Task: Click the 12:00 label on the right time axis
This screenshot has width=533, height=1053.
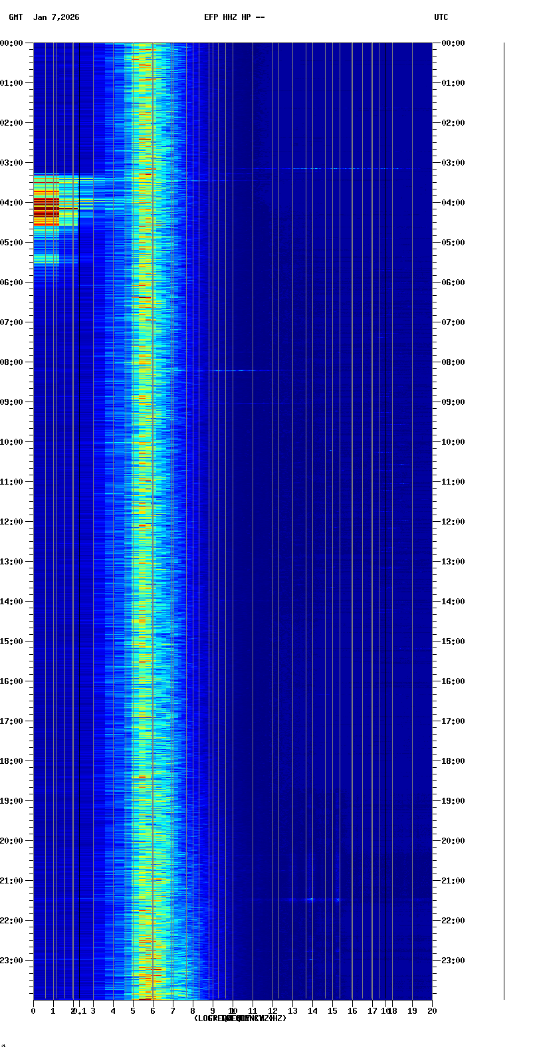Action: 453,522
